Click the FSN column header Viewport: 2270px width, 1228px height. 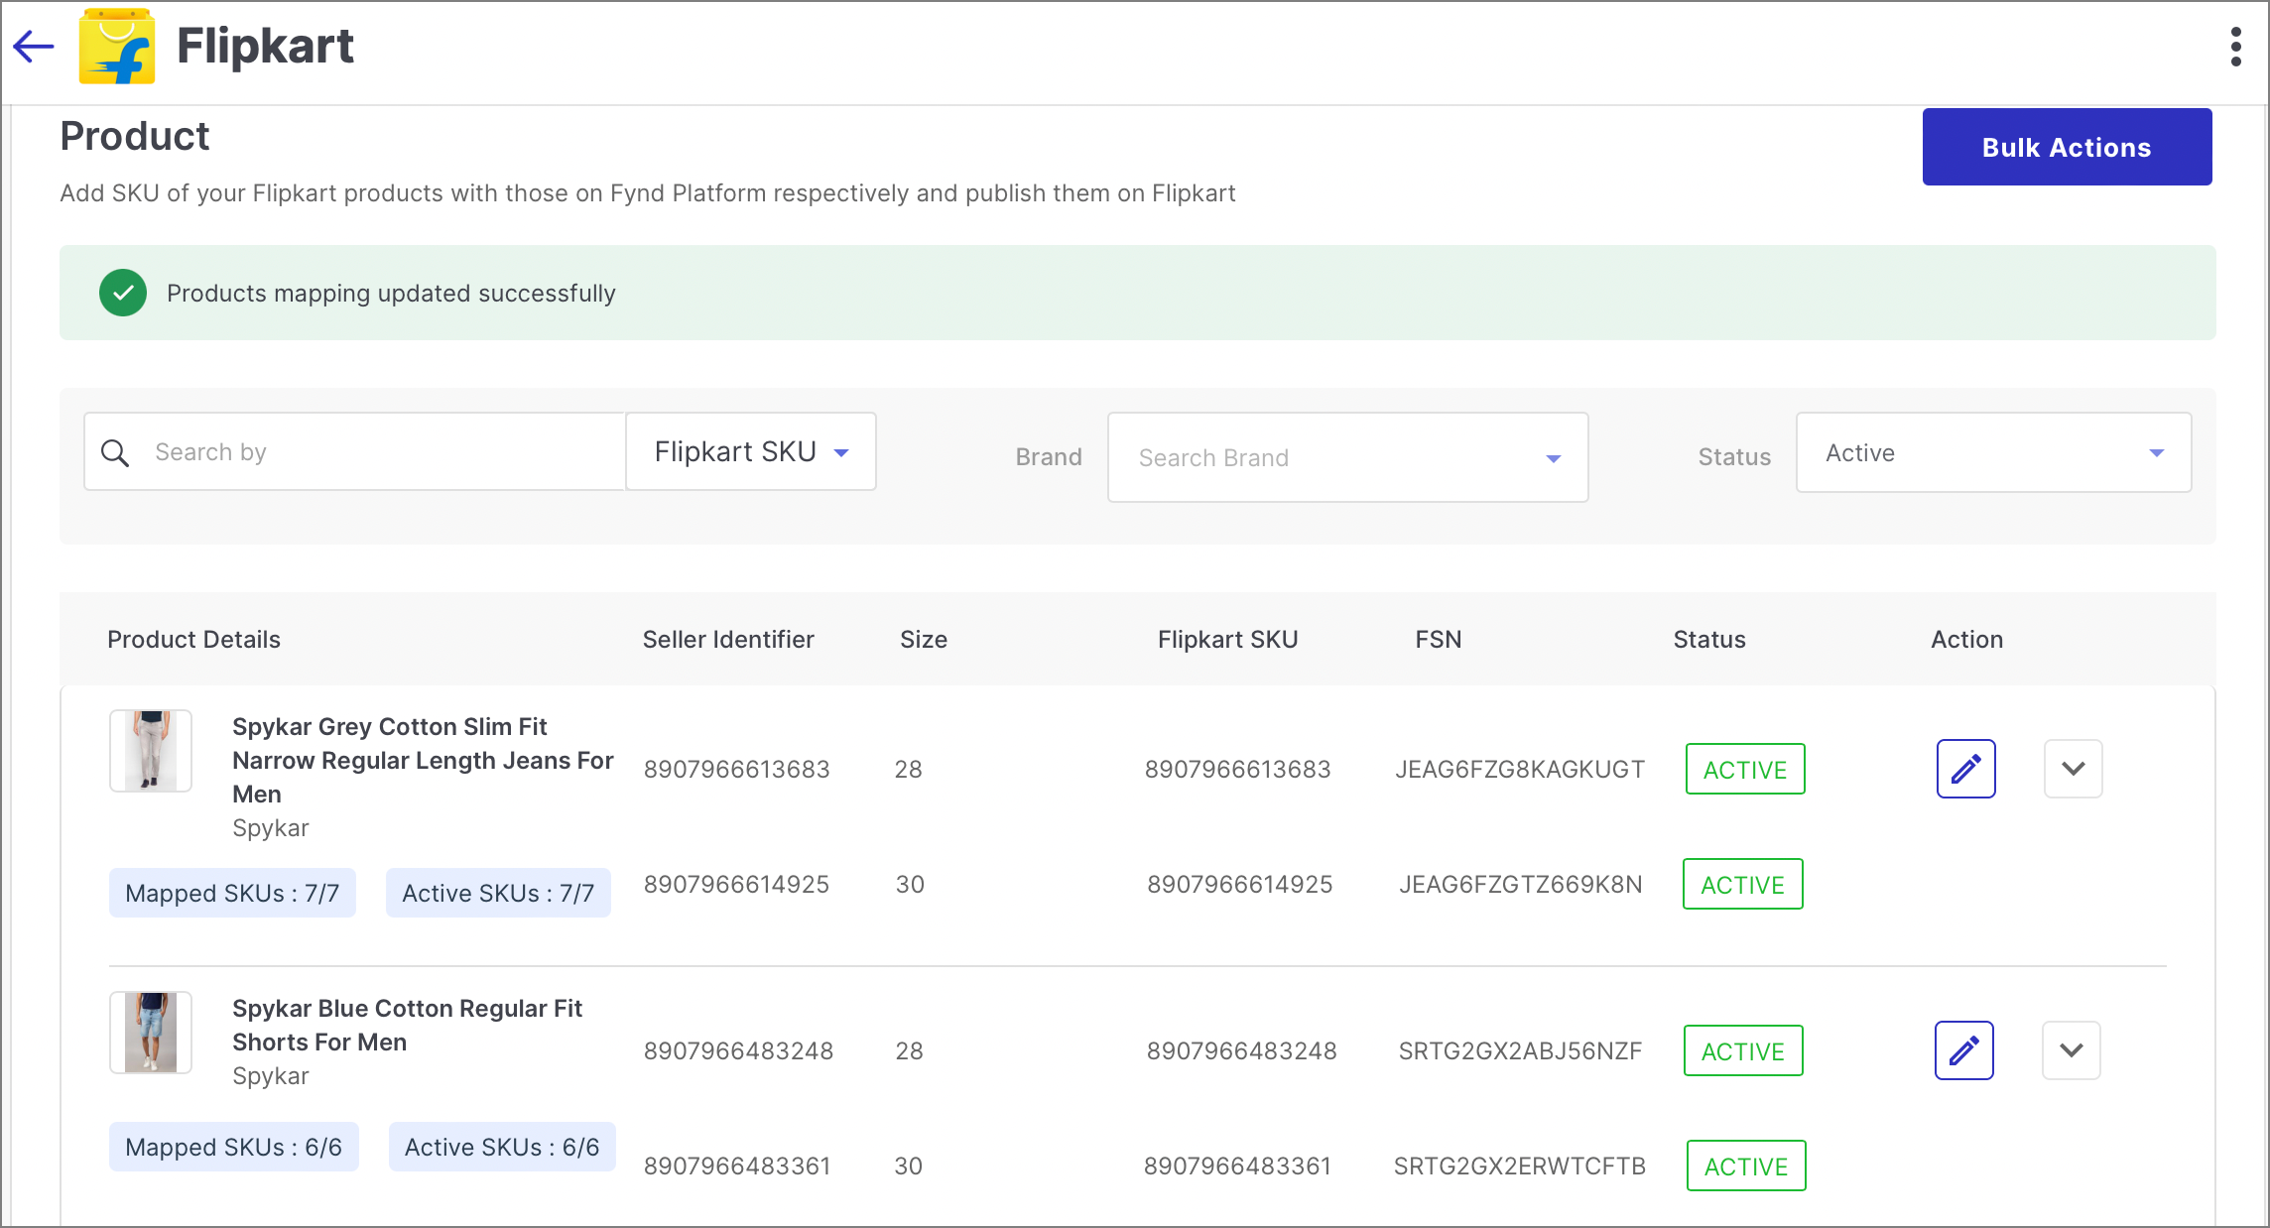coord(1439,640)
